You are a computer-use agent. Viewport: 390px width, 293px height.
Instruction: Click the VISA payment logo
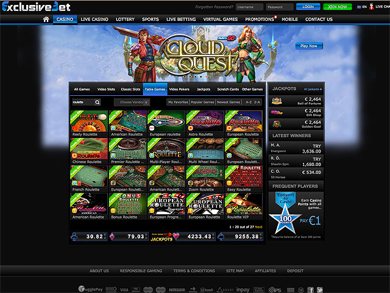tap(124, 290)
